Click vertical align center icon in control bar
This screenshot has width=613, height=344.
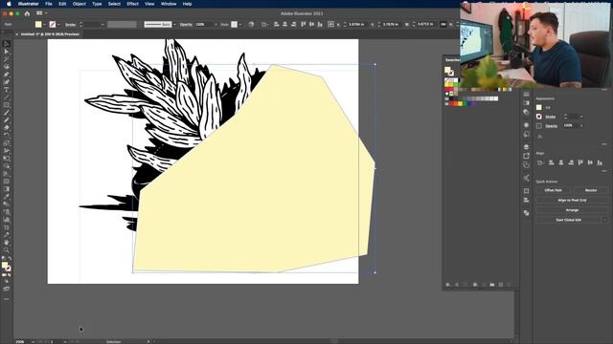point(311,24)
